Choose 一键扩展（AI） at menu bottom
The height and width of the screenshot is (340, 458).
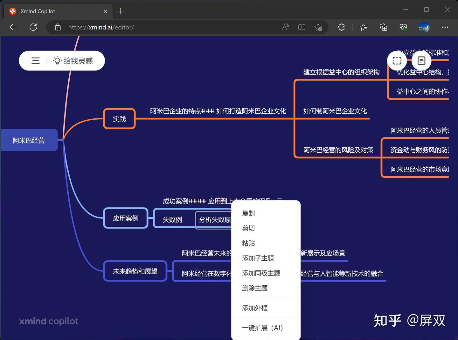point(262,328)
